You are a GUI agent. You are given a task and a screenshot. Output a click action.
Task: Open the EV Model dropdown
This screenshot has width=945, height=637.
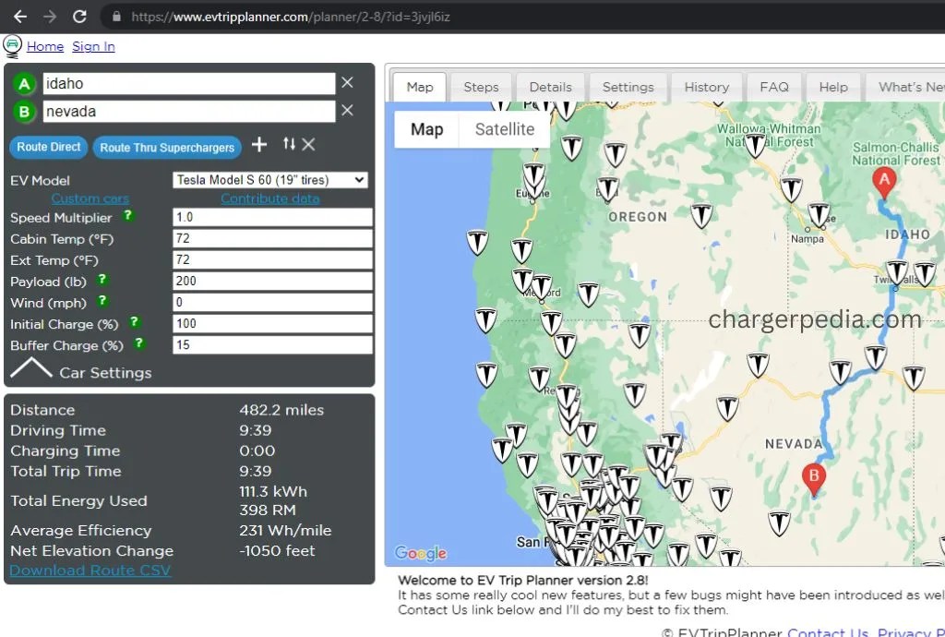(271, 179)
